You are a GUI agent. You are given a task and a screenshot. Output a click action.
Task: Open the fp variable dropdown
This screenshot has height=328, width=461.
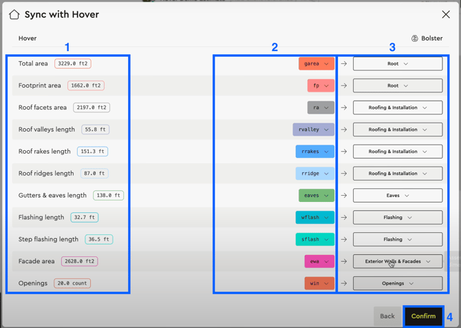(321, 85)
